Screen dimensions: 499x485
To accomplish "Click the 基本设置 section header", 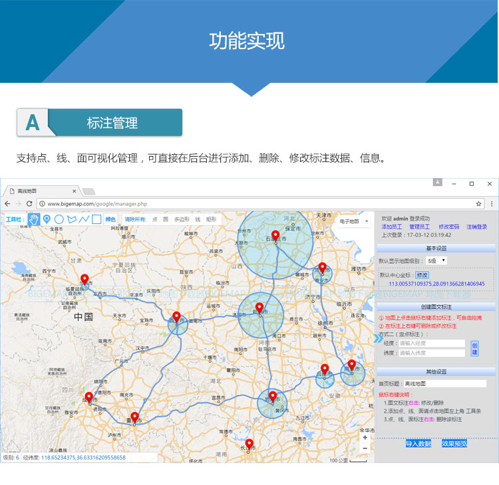I will pos(436,248).
